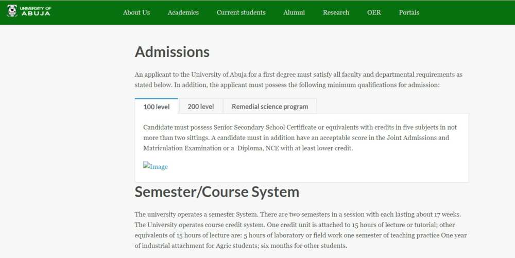Click the Admissions heading

(172, 52)
